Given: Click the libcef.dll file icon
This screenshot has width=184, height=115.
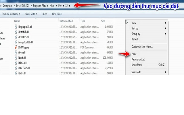Looking at the screenshot, I should (16, 57).
